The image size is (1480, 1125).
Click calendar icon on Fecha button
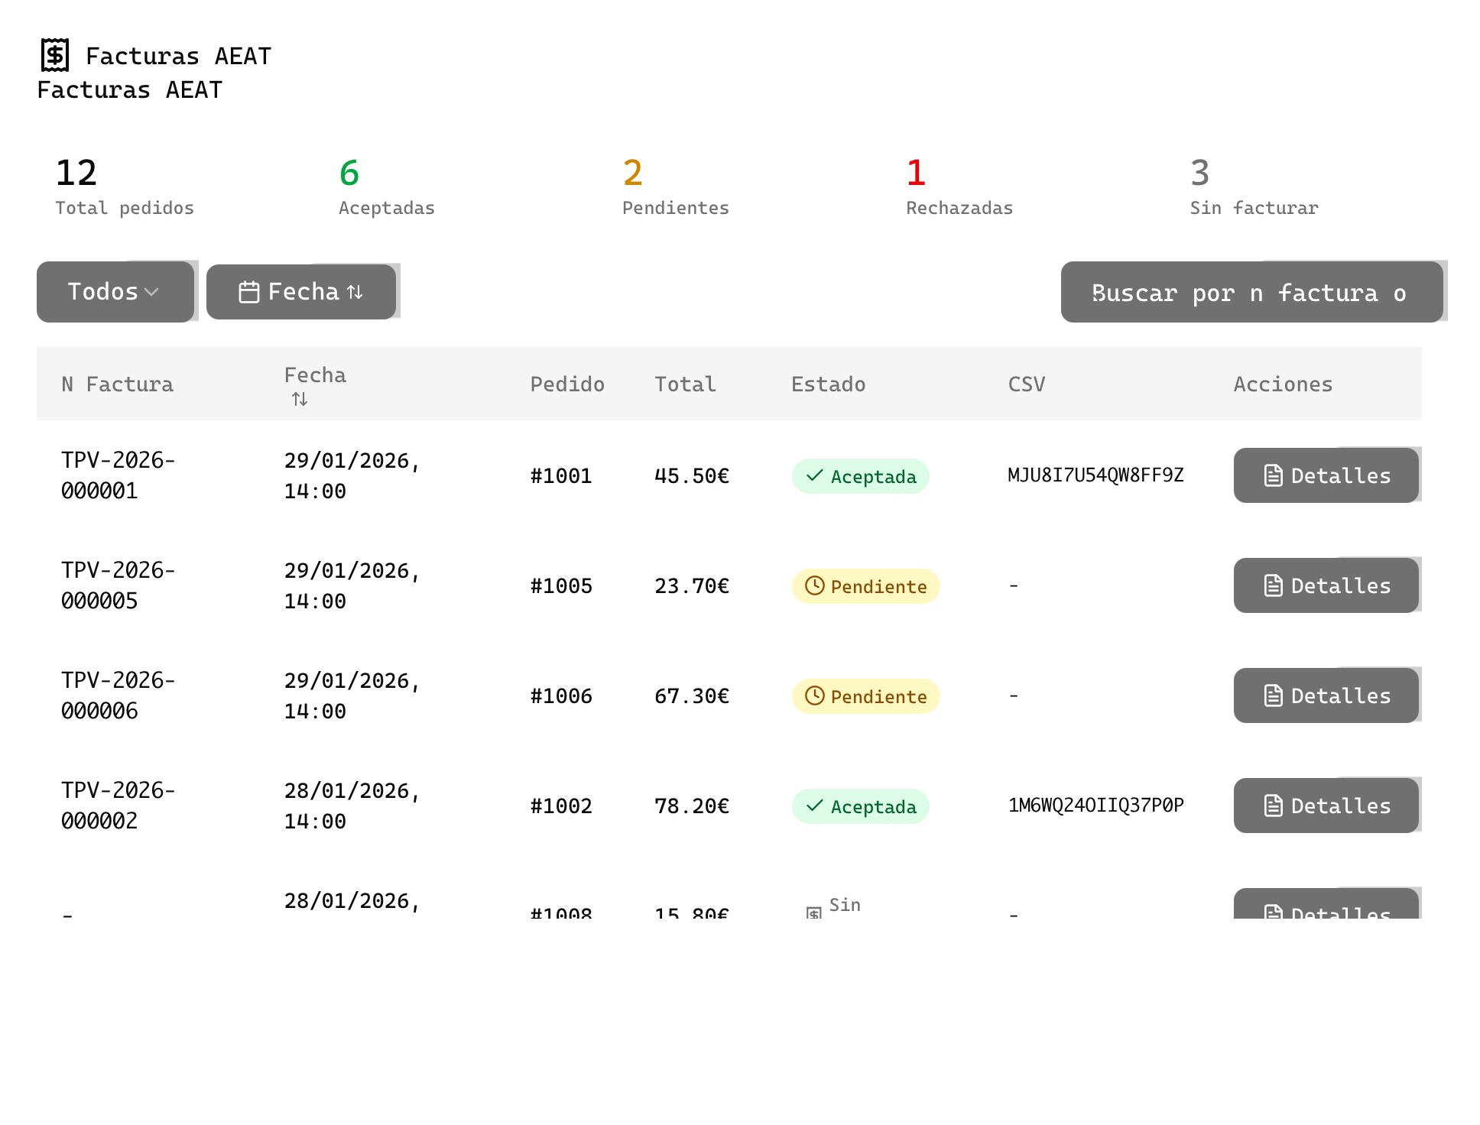[x=249, y=292]
